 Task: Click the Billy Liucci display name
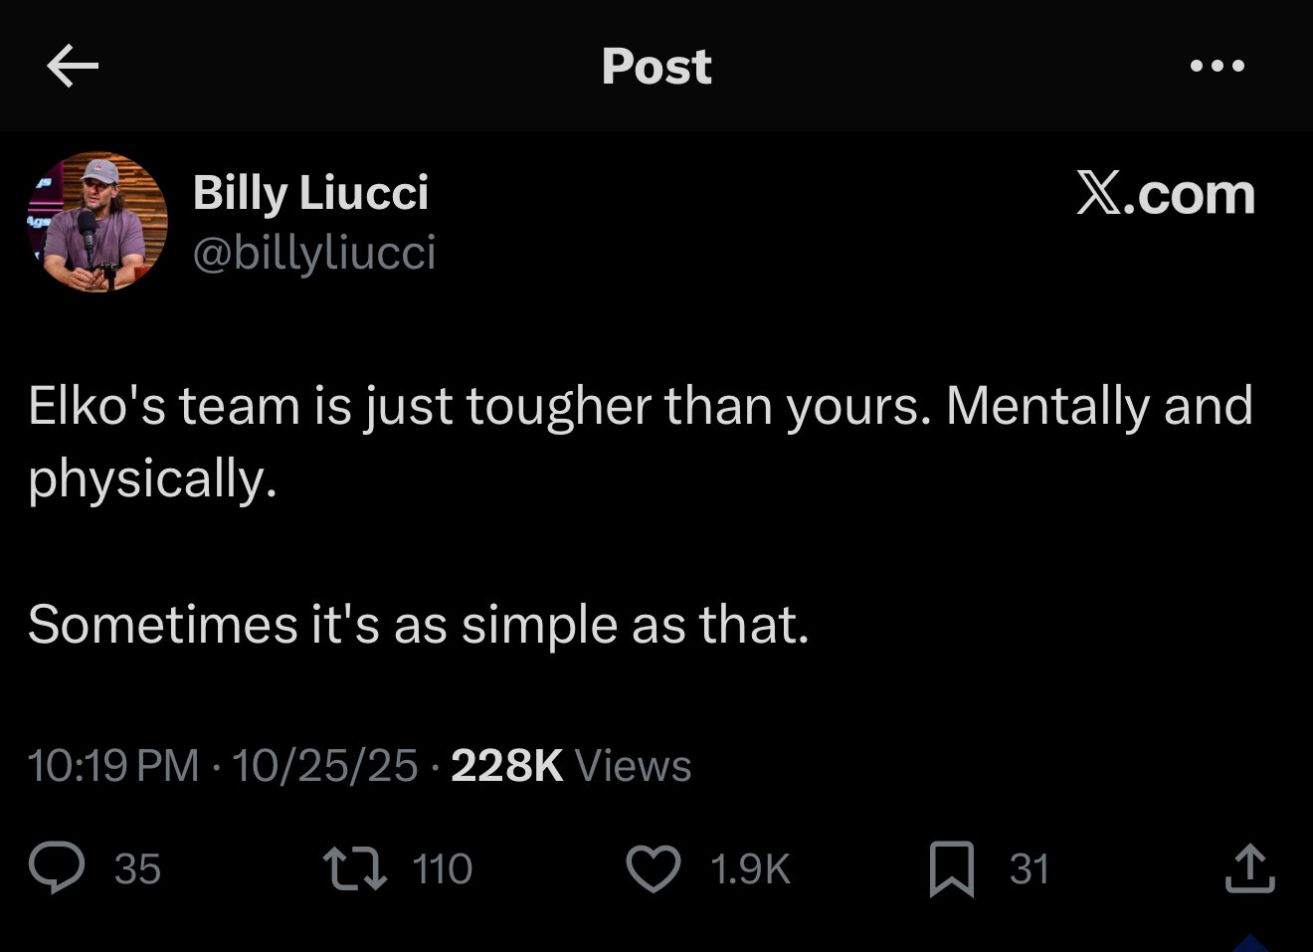coord(310,192)
